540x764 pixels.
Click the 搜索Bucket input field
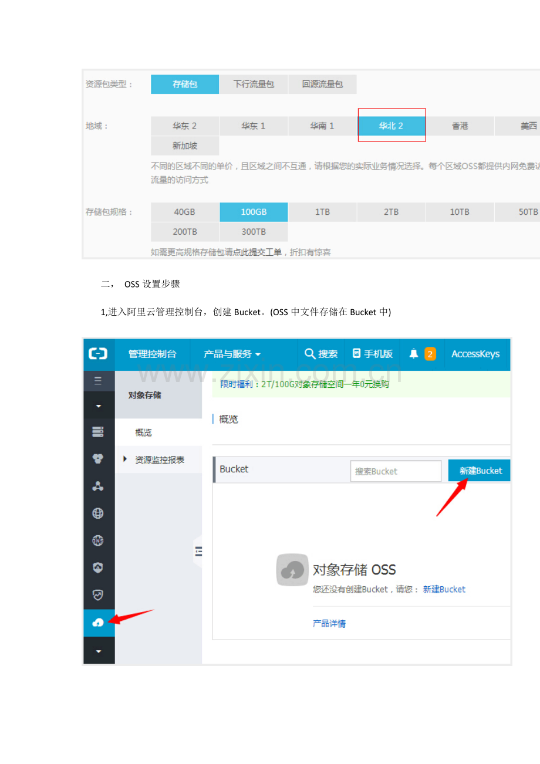tap(395, 471)
